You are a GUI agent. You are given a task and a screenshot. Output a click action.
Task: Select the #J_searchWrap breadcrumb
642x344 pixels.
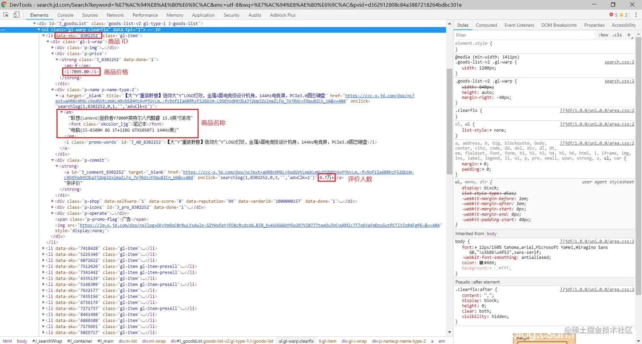point(47,341)
